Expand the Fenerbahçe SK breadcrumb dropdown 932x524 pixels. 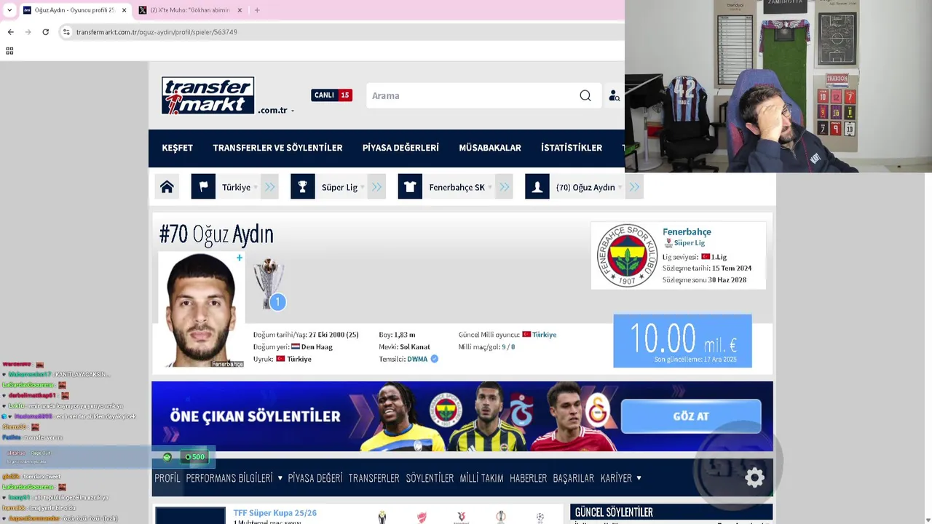(490, 188)
